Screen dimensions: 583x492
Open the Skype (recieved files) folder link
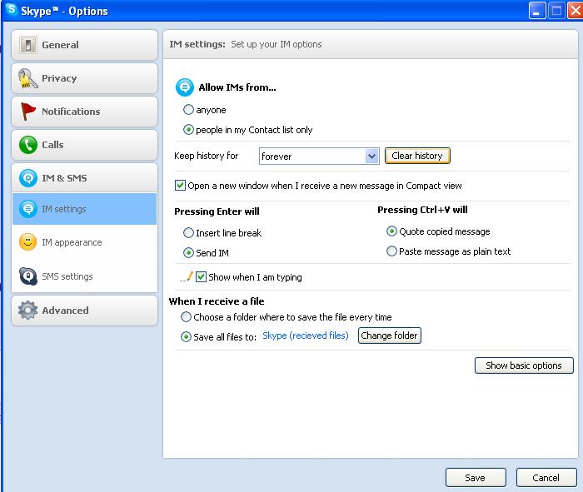(306, 335)
